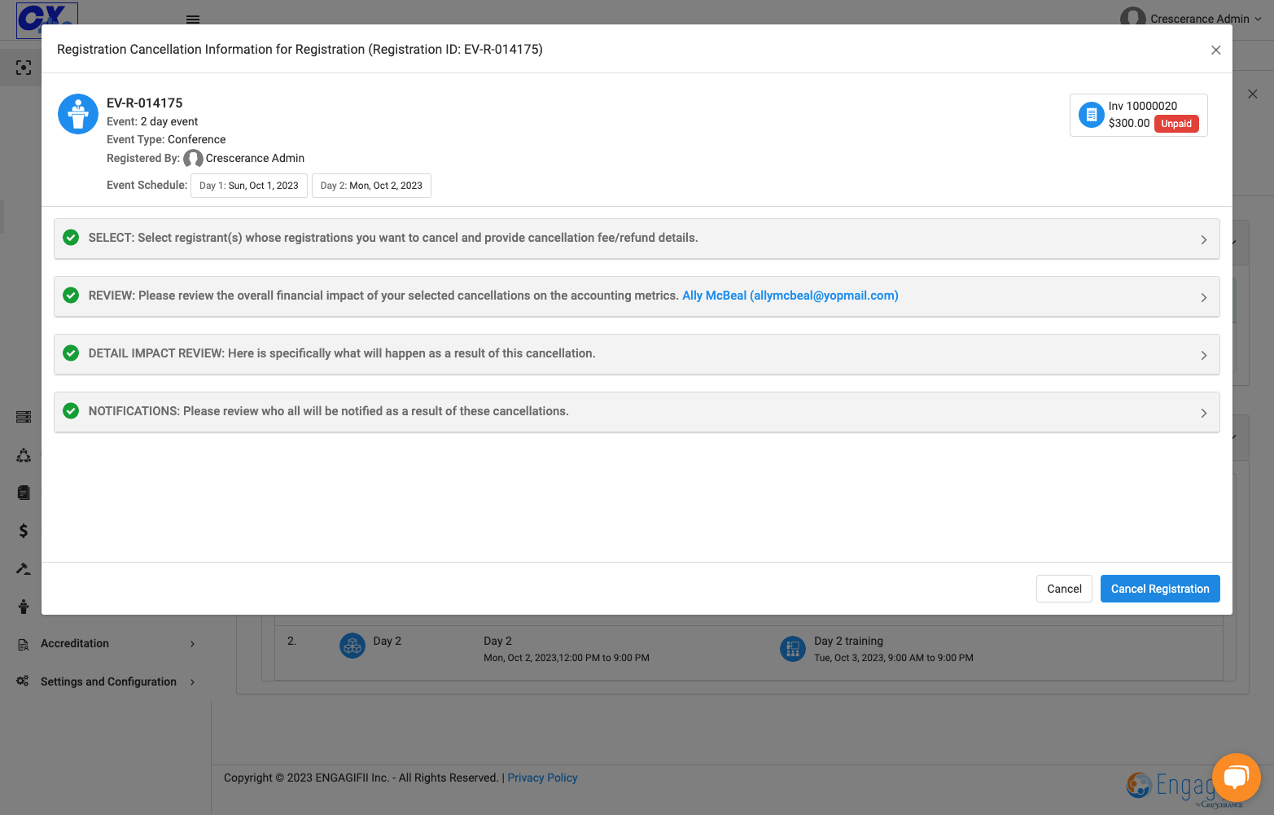Click the gavel sidebar icon
The width and height of the screenshot is (1274, 815).
pyautogui.click(x=24, y=568)
